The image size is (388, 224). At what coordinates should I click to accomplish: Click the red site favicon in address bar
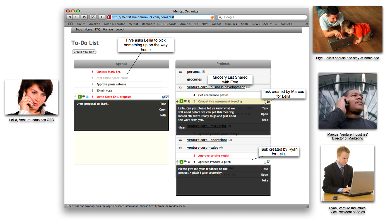pos(109,17)
